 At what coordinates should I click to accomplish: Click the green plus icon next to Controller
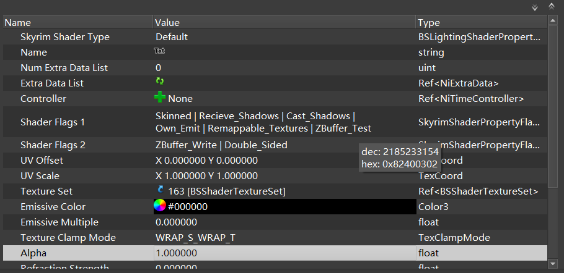tap(160, 97)
